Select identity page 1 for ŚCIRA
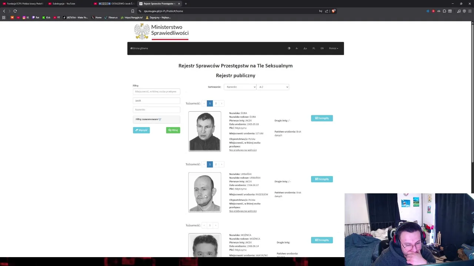This screenshot has width=474, height=266. 210,103
